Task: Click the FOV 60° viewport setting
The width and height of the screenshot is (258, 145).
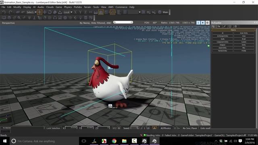Action: (150, 23)
